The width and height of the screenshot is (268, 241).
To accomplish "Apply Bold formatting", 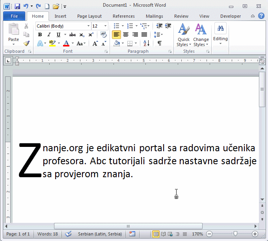I will click(40, 35).
